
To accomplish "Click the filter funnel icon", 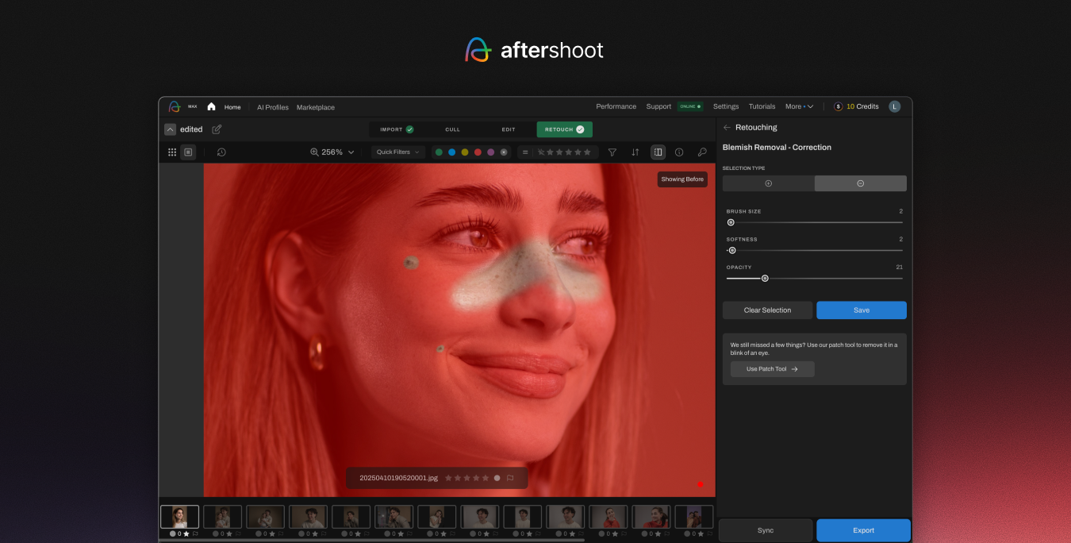I will tap(612, 152).
